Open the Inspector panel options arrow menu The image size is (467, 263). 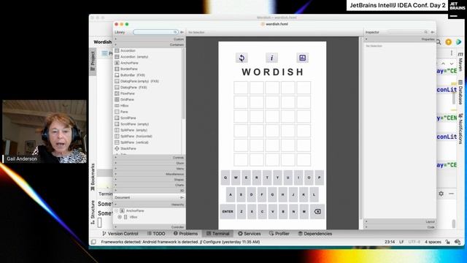click(433, 32)
